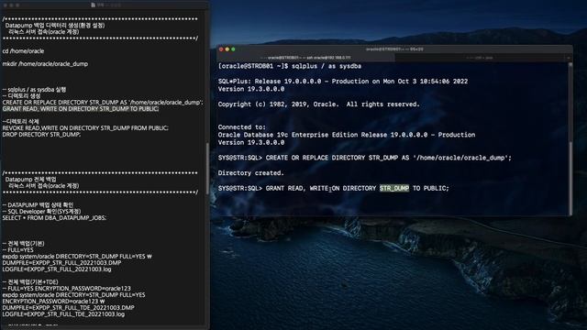Click 'cd /home/oracle' line in editor
Screen dimensions: 587x330
click(x=23, y=51)
